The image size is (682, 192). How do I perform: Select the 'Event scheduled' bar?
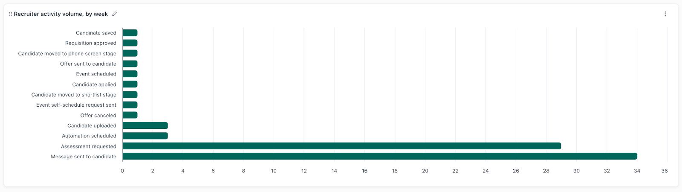(x=130, y=74)
